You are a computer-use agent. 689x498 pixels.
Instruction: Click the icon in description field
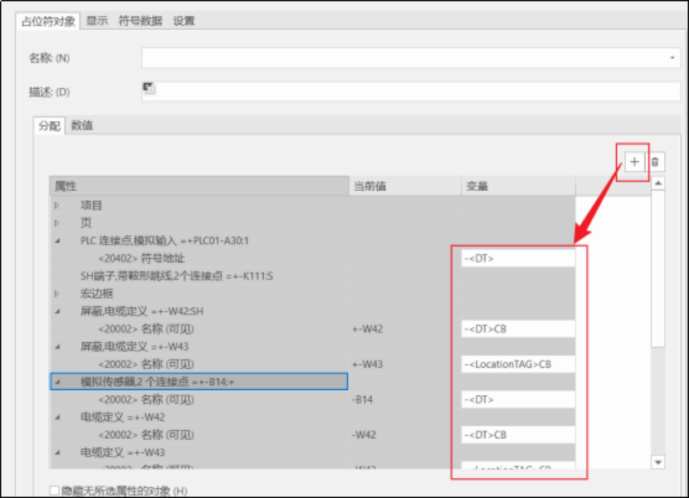(149, 88)
